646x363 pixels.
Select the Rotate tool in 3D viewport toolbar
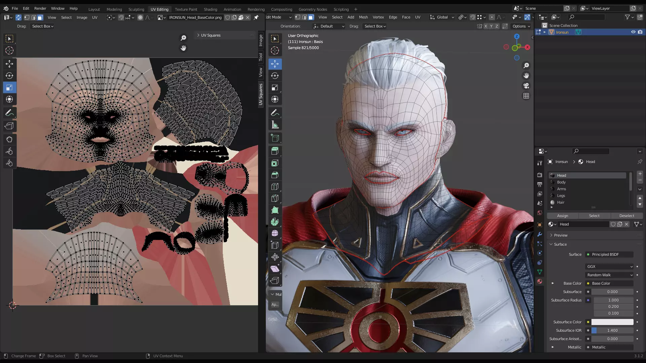275,76
